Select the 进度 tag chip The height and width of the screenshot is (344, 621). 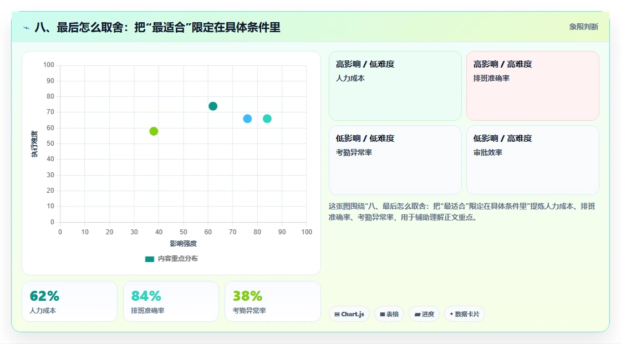pyautogui.click(x=424, y=314)
